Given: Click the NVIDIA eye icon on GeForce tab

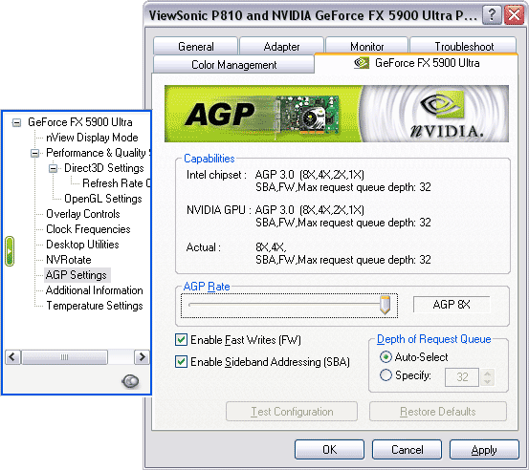Looking at the screenshot, I should (362, 63).
